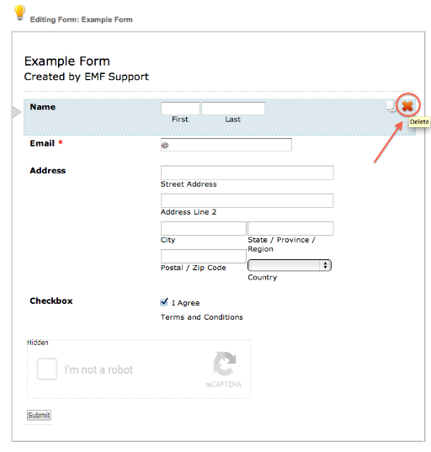Focus the City text field
The height and width of the screenshot is (452, 431).
click(x=204, y=228)
